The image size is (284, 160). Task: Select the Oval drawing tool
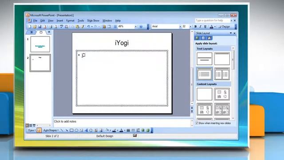pyautogui.click(x=76, y=130)
